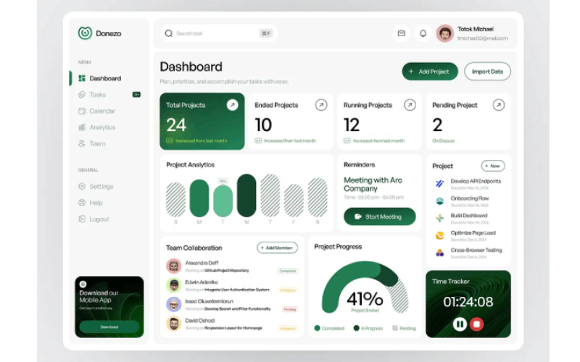Click the Completed legend dot
580x362 pixels.
317,328
